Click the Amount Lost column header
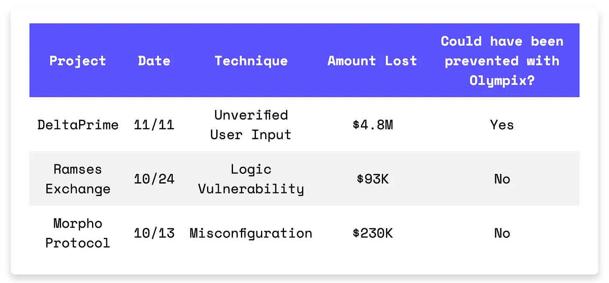609x283 pixels. (x=372, y=61)
